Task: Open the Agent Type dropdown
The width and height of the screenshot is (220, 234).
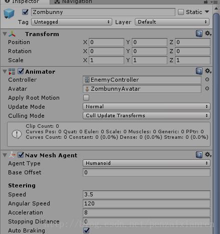Action: point(146,163)
